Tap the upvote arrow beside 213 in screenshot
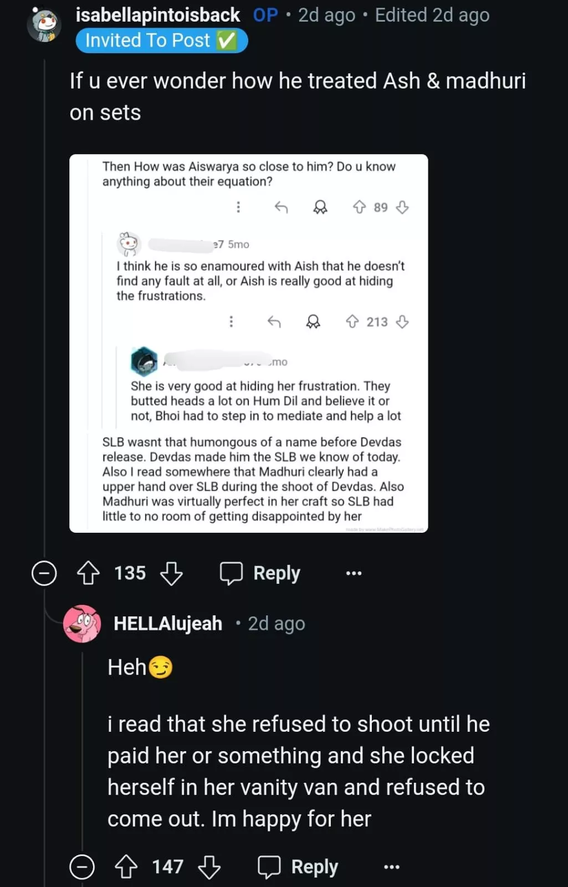The height and width of the screenshot is (887, 568). 352,322
